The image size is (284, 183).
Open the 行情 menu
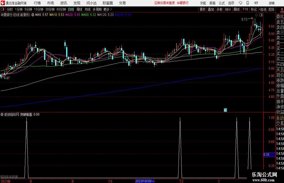click(37, 3)
